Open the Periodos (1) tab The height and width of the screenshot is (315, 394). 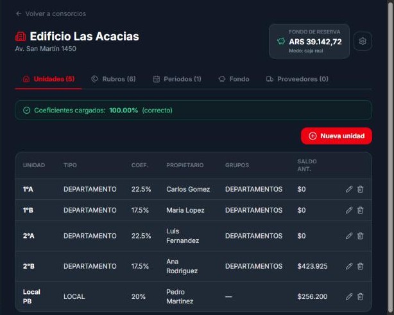(177, 79)
